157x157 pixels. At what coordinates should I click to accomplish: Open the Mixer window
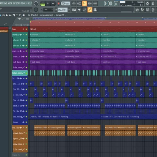[153, 10]
